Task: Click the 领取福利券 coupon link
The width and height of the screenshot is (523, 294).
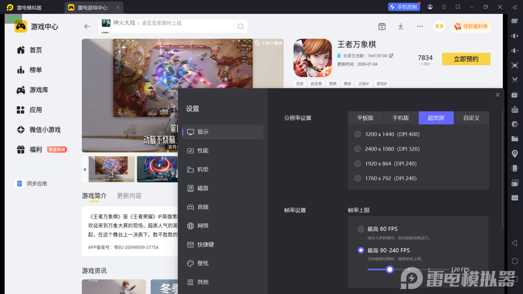Action: [471, 26]
